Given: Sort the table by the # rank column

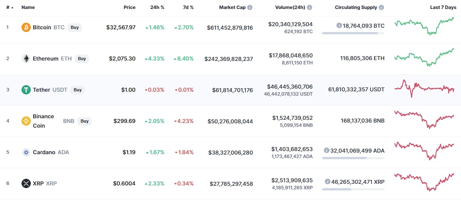Looking at the screenshot, I should 10,7.
